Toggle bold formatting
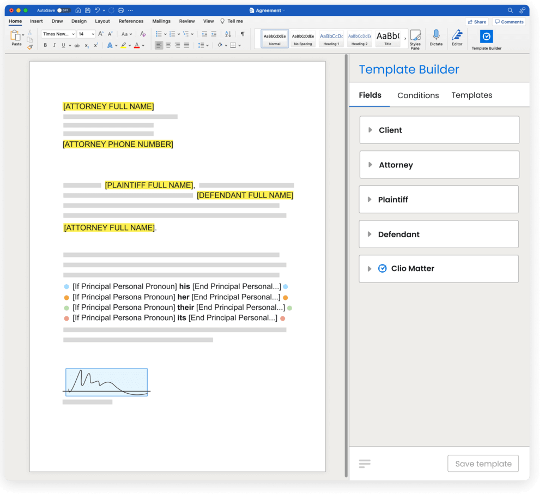545x499 pixels. tap(46, 45)
